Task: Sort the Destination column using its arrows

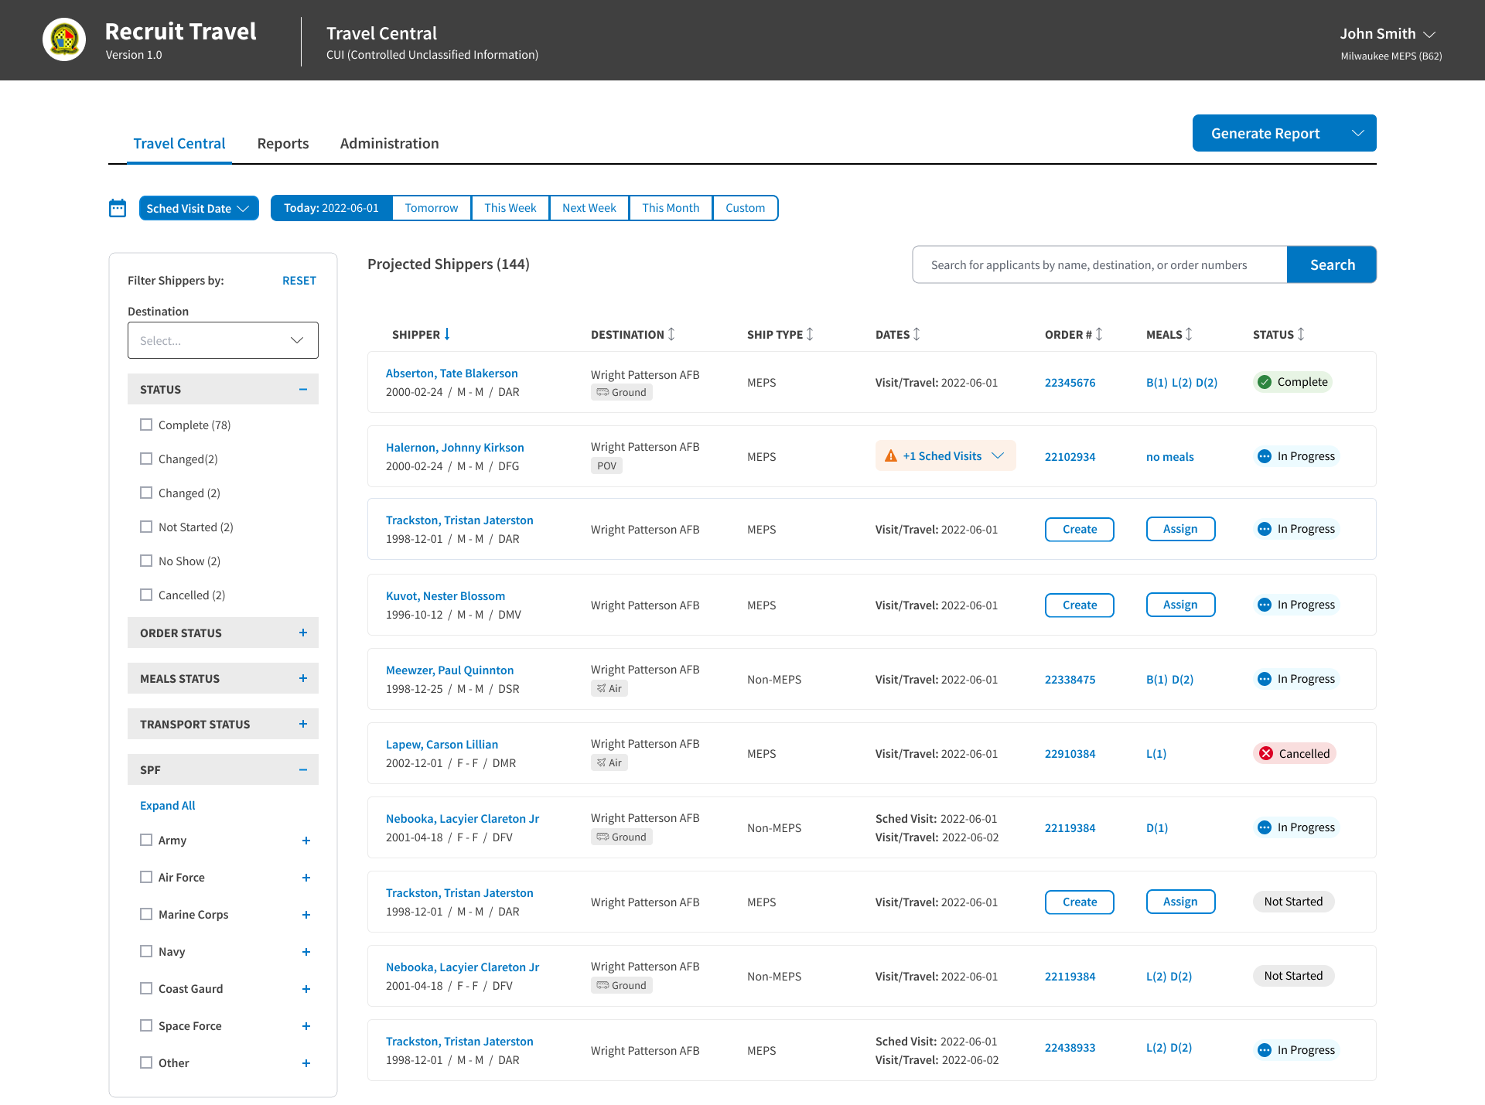Action: click(x=671, y=334)
